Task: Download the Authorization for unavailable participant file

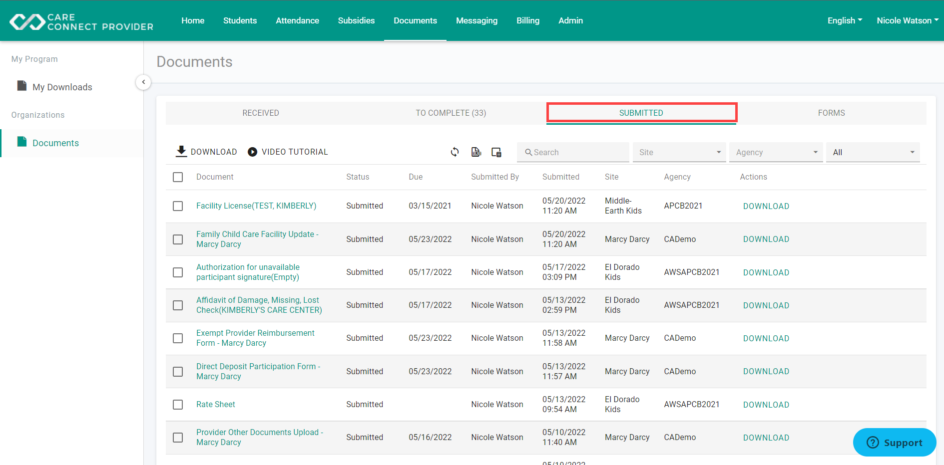Action: (766, 272)
